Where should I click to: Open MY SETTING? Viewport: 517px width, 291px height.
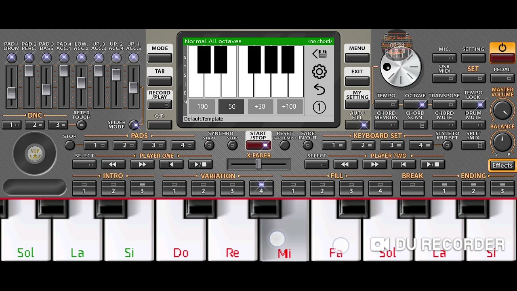pyautogui.click(x=357, y=104)
